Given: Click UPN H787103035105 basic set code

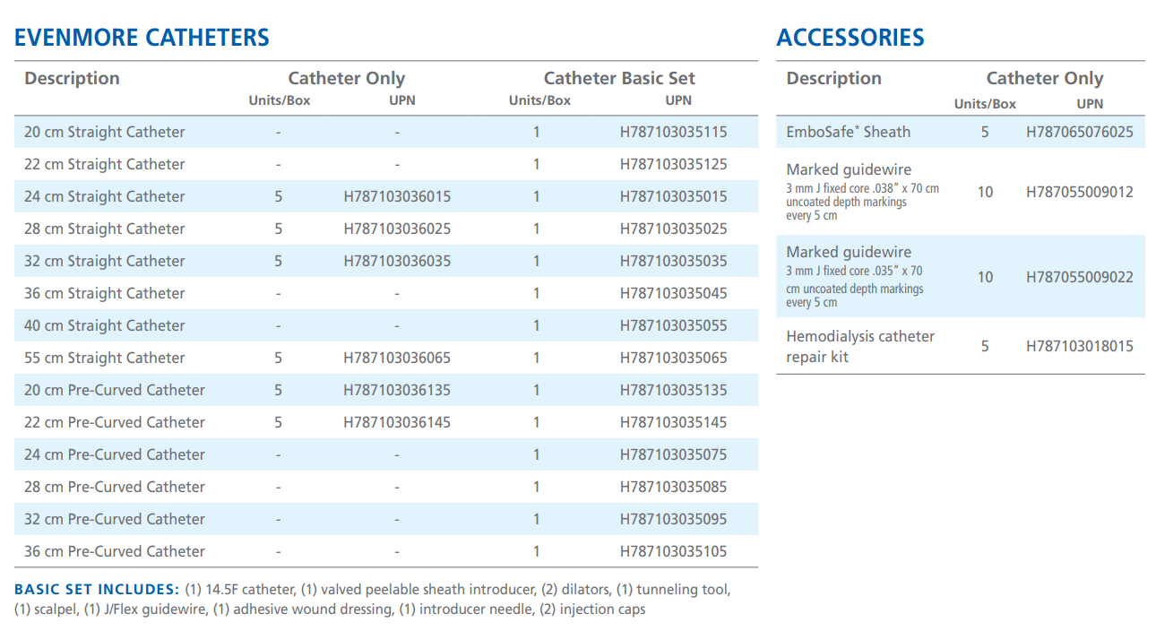Looking at the screenshot, I should [x=673, y=551].
